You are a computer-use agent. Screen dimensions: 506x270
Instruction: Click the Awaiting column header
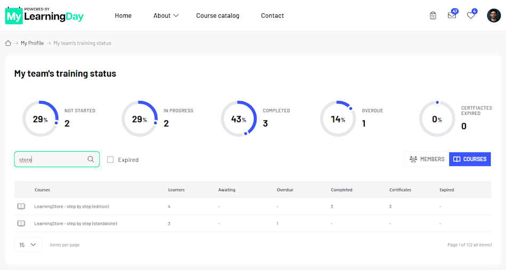(226, 190)
